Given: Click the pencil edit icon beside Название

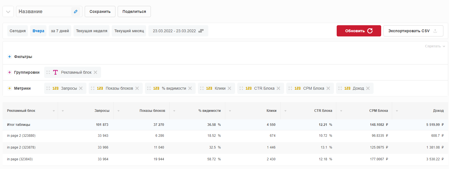Looking at the screenshot, I should point(76,11).
